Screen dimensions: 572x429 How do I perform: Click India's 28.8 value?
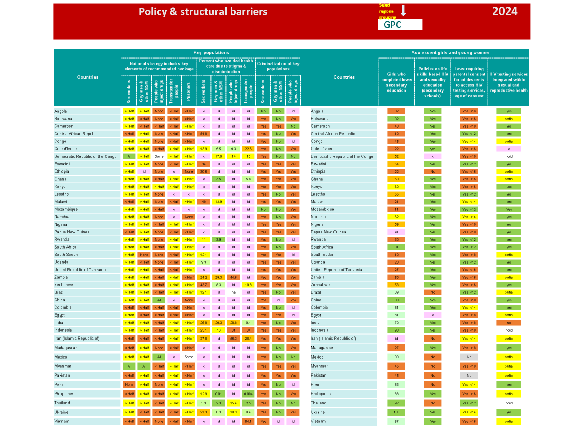point(233,323)
